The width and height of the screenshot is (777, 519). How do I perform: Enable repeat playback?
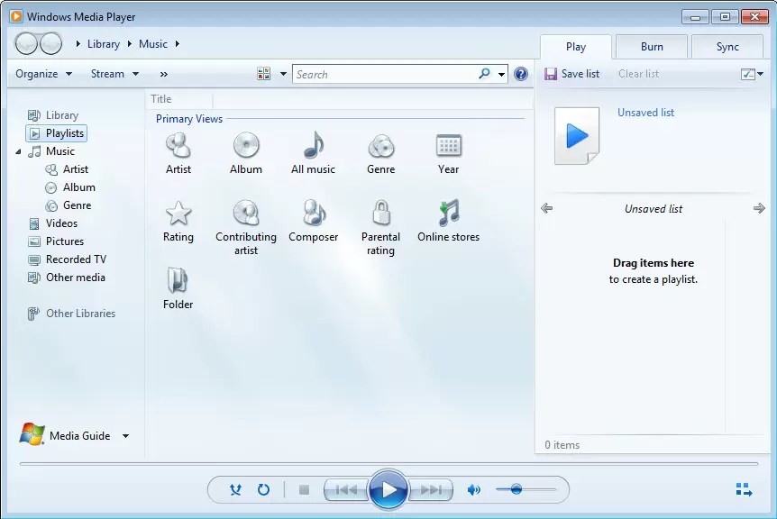click(262, 489)
